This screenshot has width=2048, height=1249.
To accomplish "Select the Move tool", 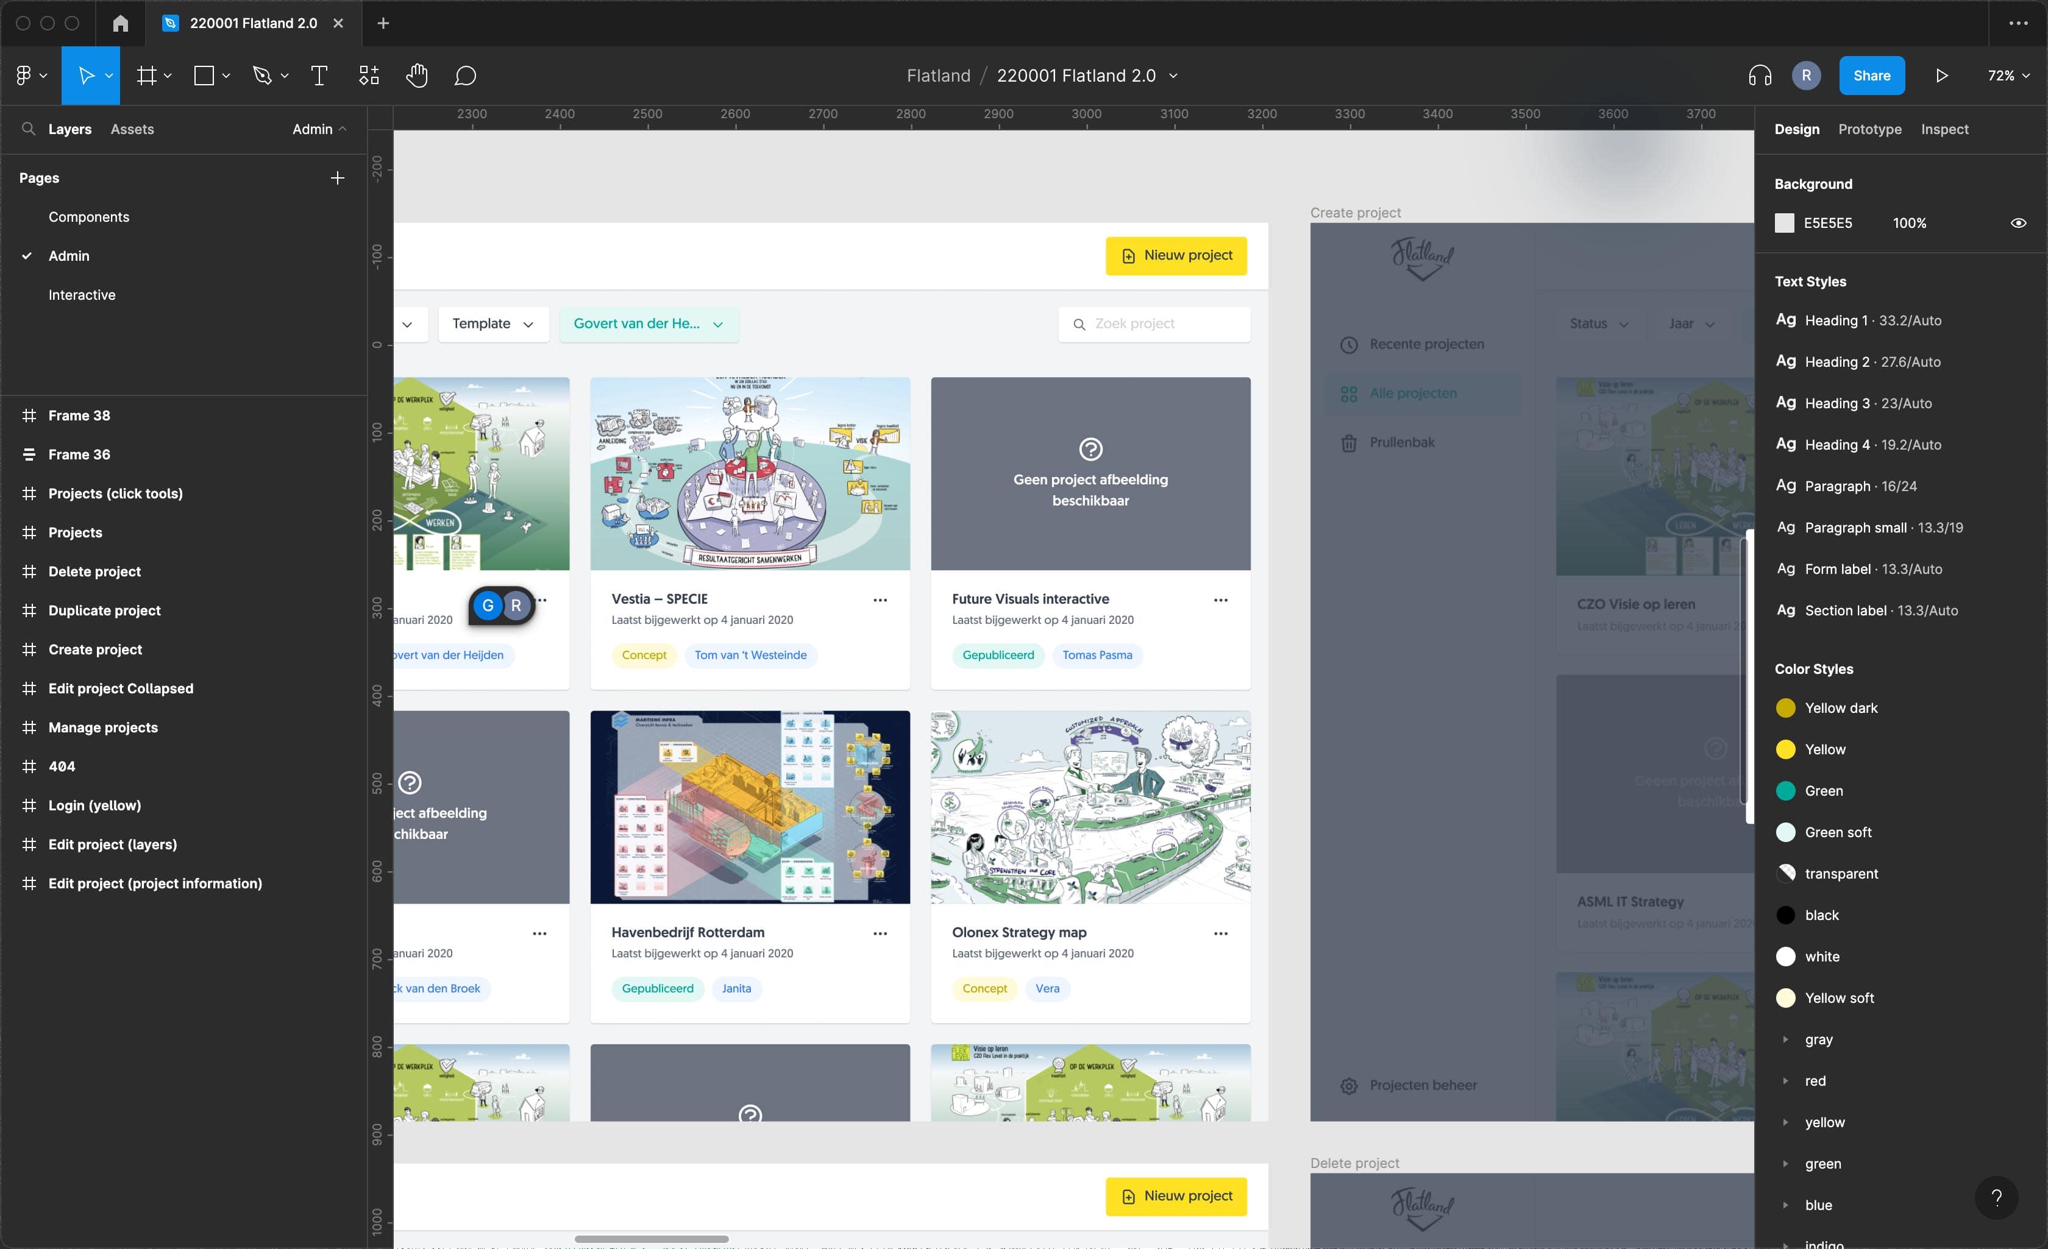I will pyautogui.click(x=87, y=75).
